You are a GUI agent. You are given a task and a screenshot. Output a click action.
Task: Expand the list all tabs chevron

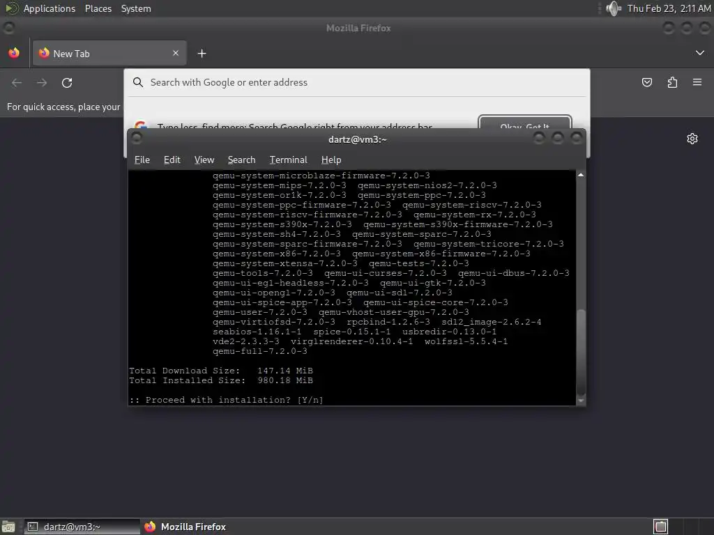click(x=700, y=53)
